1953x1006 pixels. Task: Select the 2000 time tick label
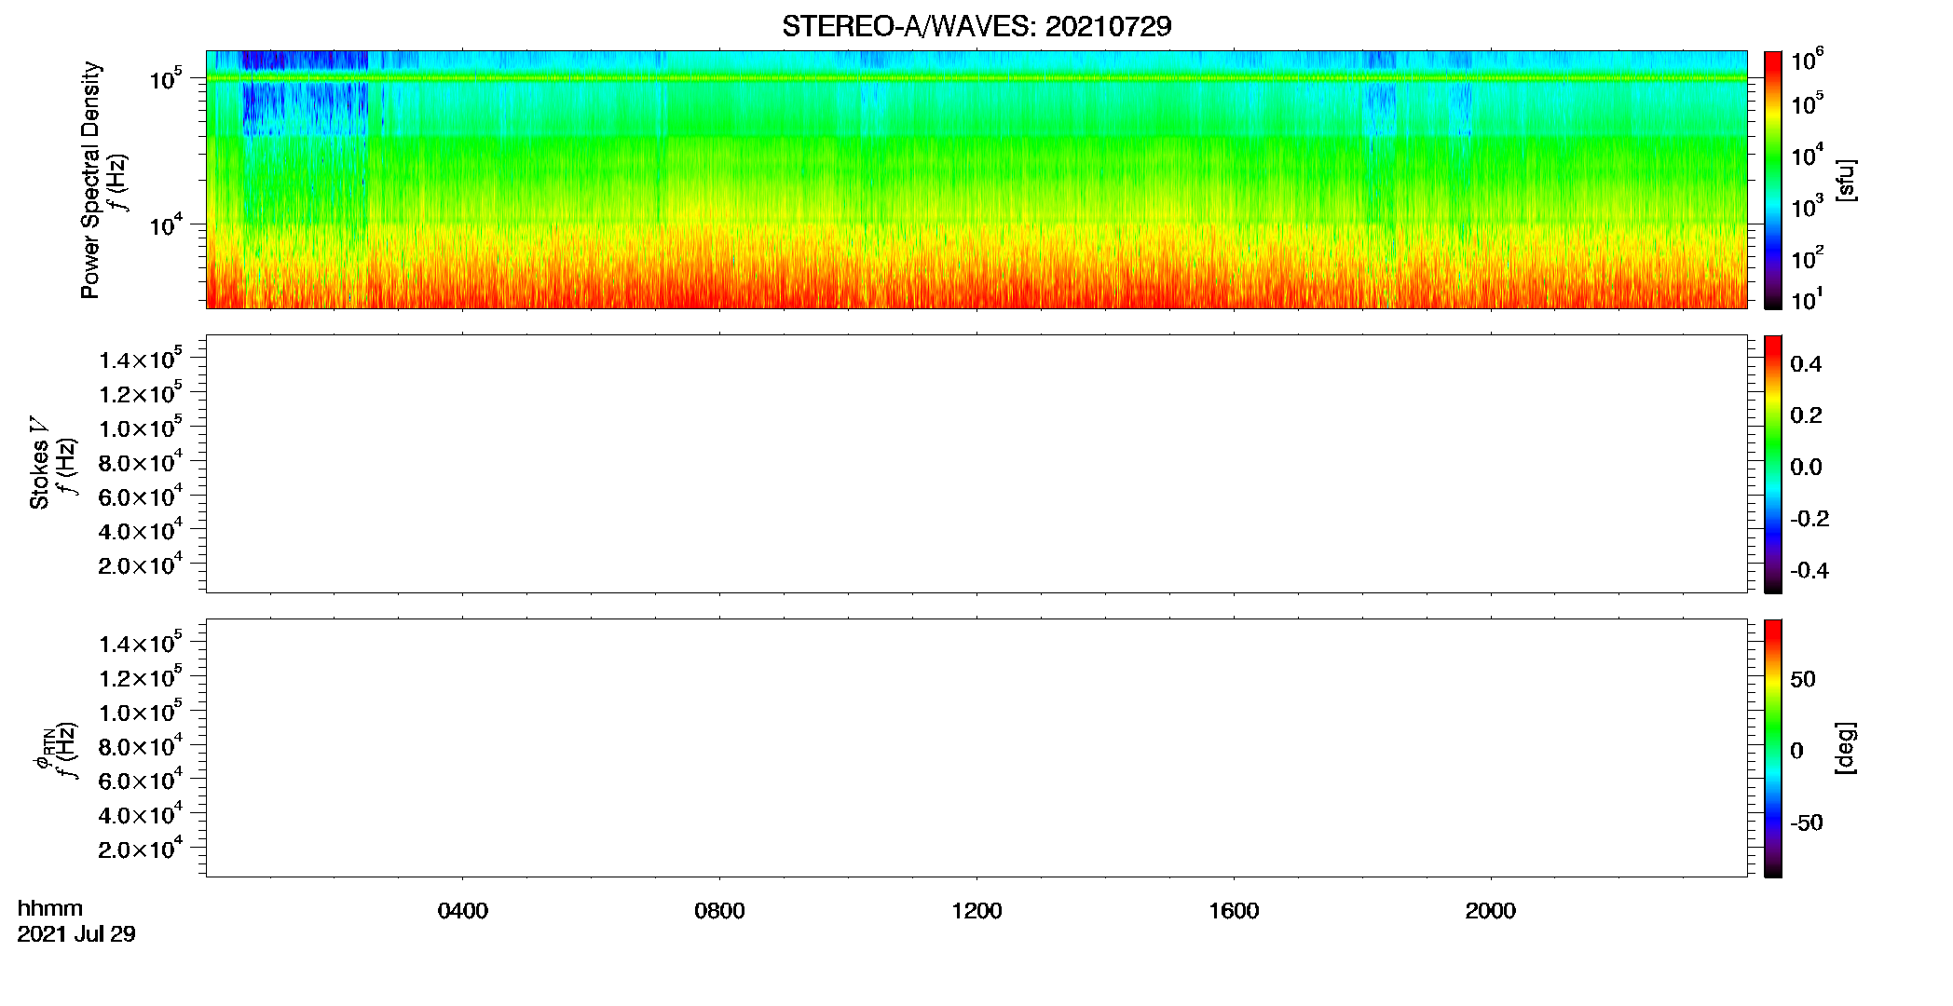pos(1490,911)
